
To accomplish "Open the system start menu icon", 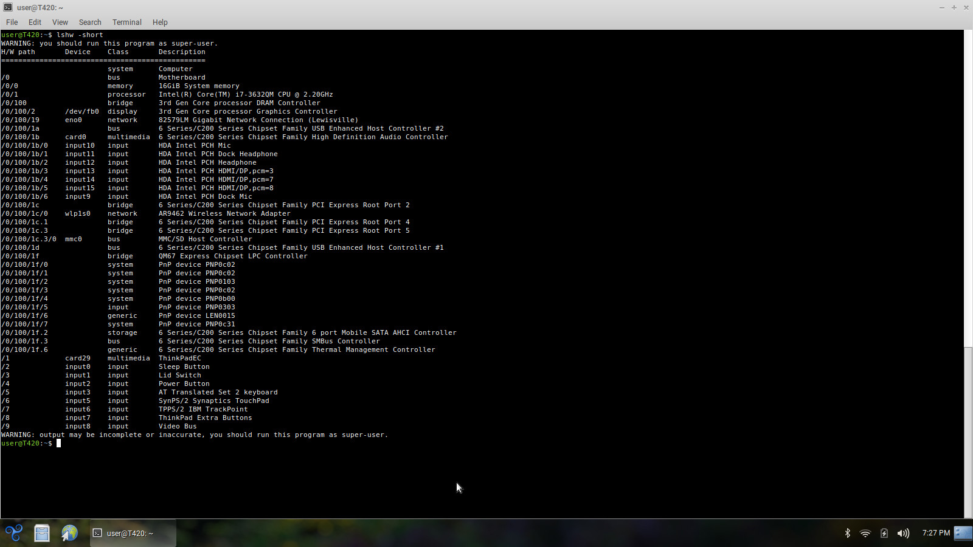I will tap(13, 533).
